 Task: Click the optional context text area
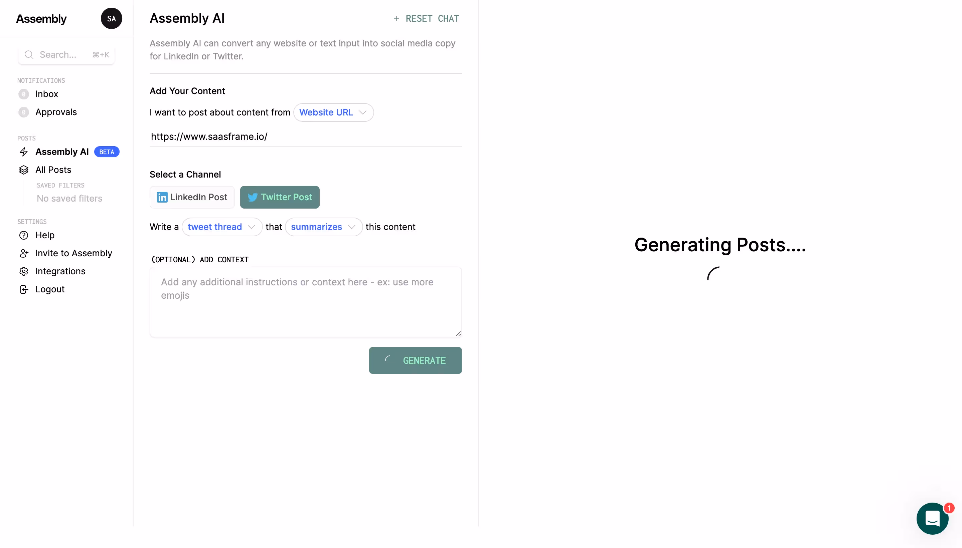click(305, 301)
